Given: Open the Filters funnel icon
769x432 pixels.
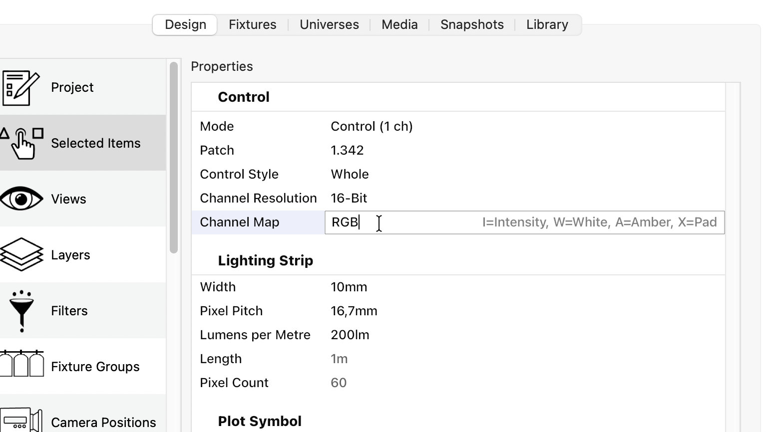Looking at the screenshot, I should pyautogui.click(x=21, y=310).
